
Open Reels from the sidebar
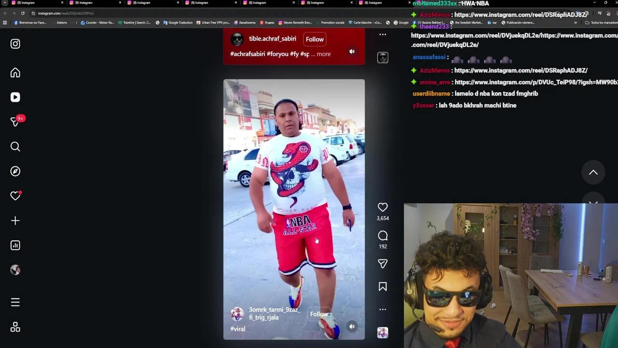[x=15, y=97]
